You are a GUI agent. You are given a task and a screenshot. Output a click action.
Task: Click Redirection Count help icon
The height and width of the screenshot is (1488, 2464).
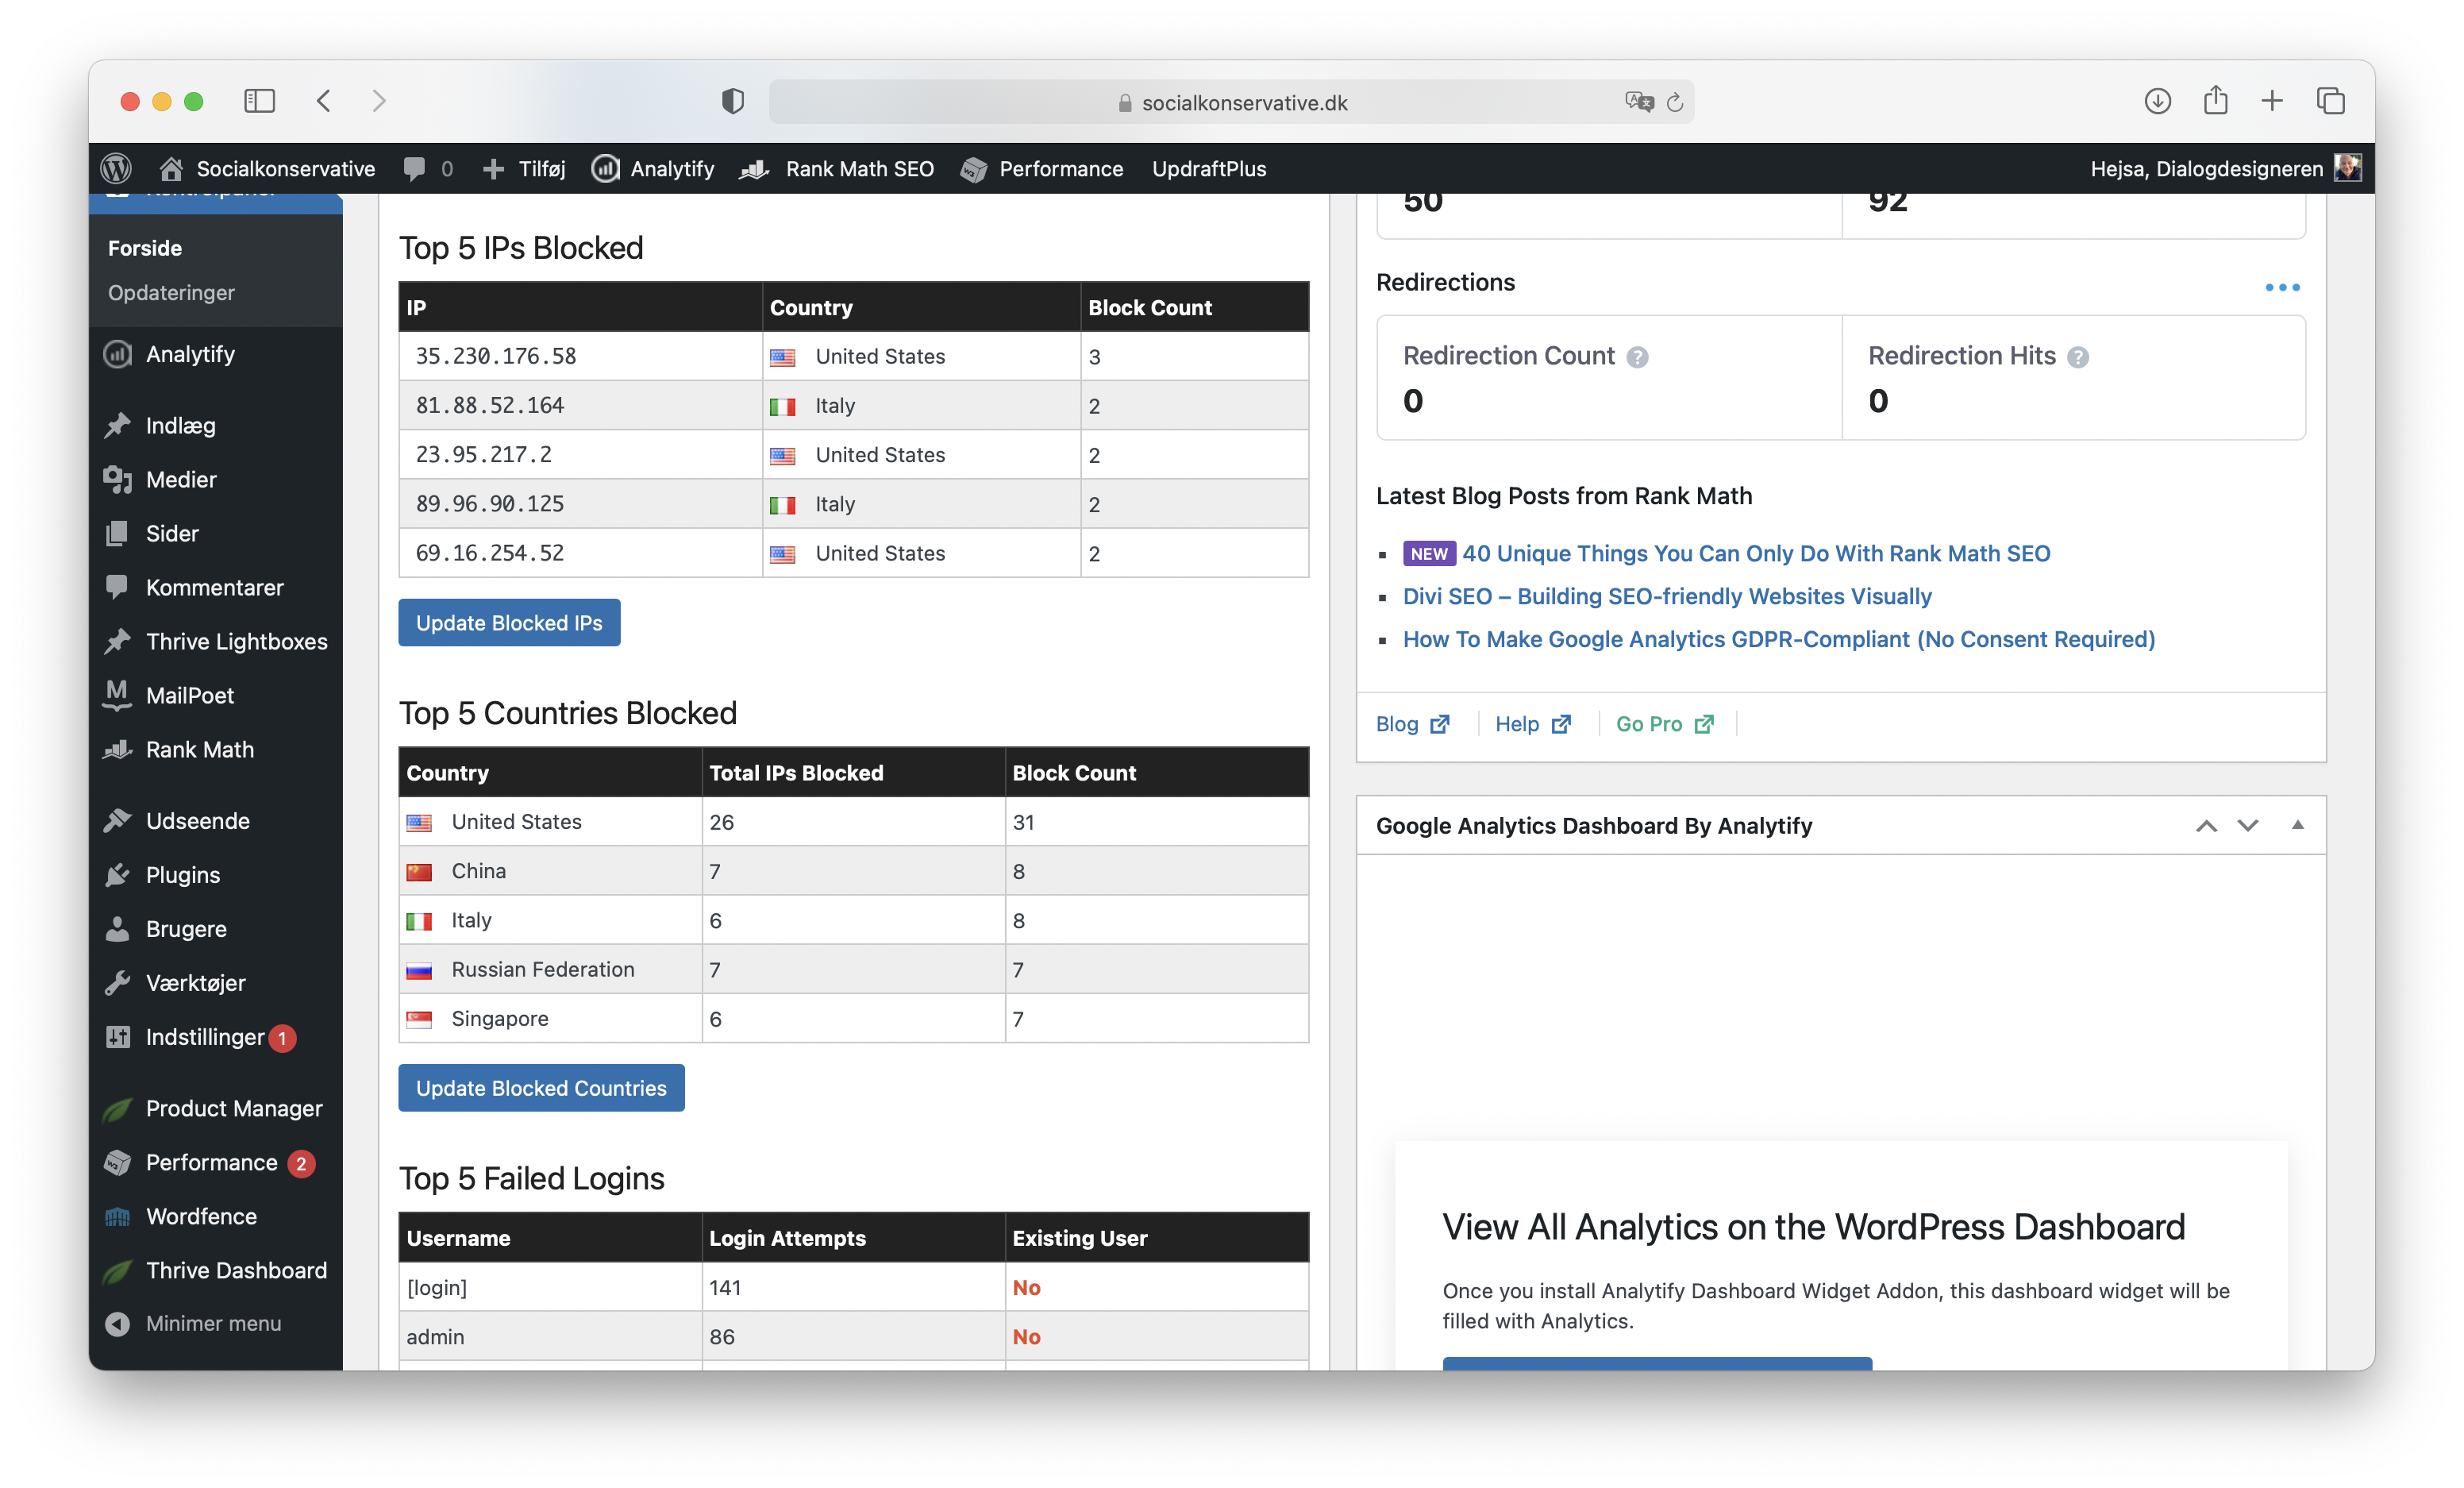pyautogui.click(x=1637, y=357)
